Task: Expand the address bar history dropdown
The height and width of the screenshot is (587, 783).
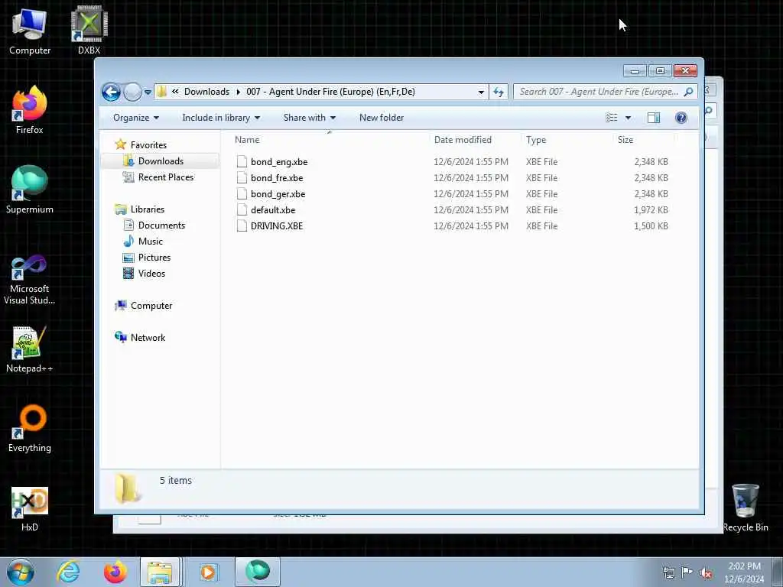Action: 481,92
